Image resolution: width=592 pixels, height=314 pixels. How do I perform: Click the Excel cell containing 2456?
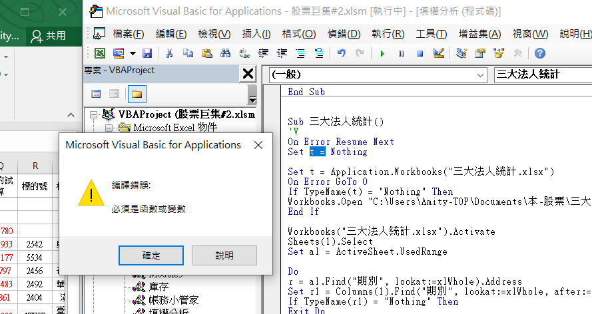35,271
